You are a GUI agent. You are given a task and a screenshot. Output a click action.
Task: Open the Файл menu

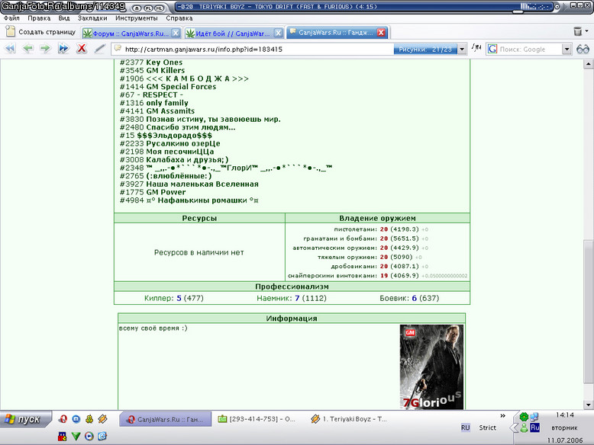coord(11,18)
